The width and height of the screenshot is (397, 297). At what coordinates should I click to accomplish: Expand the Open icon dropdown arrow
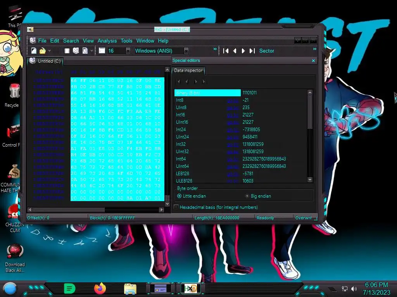pyautogui.click(x=49, y=51)
